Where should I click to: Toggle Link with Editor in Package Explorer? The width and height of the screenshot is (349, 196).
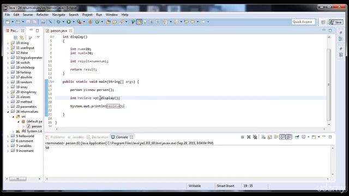pos(22,38)
